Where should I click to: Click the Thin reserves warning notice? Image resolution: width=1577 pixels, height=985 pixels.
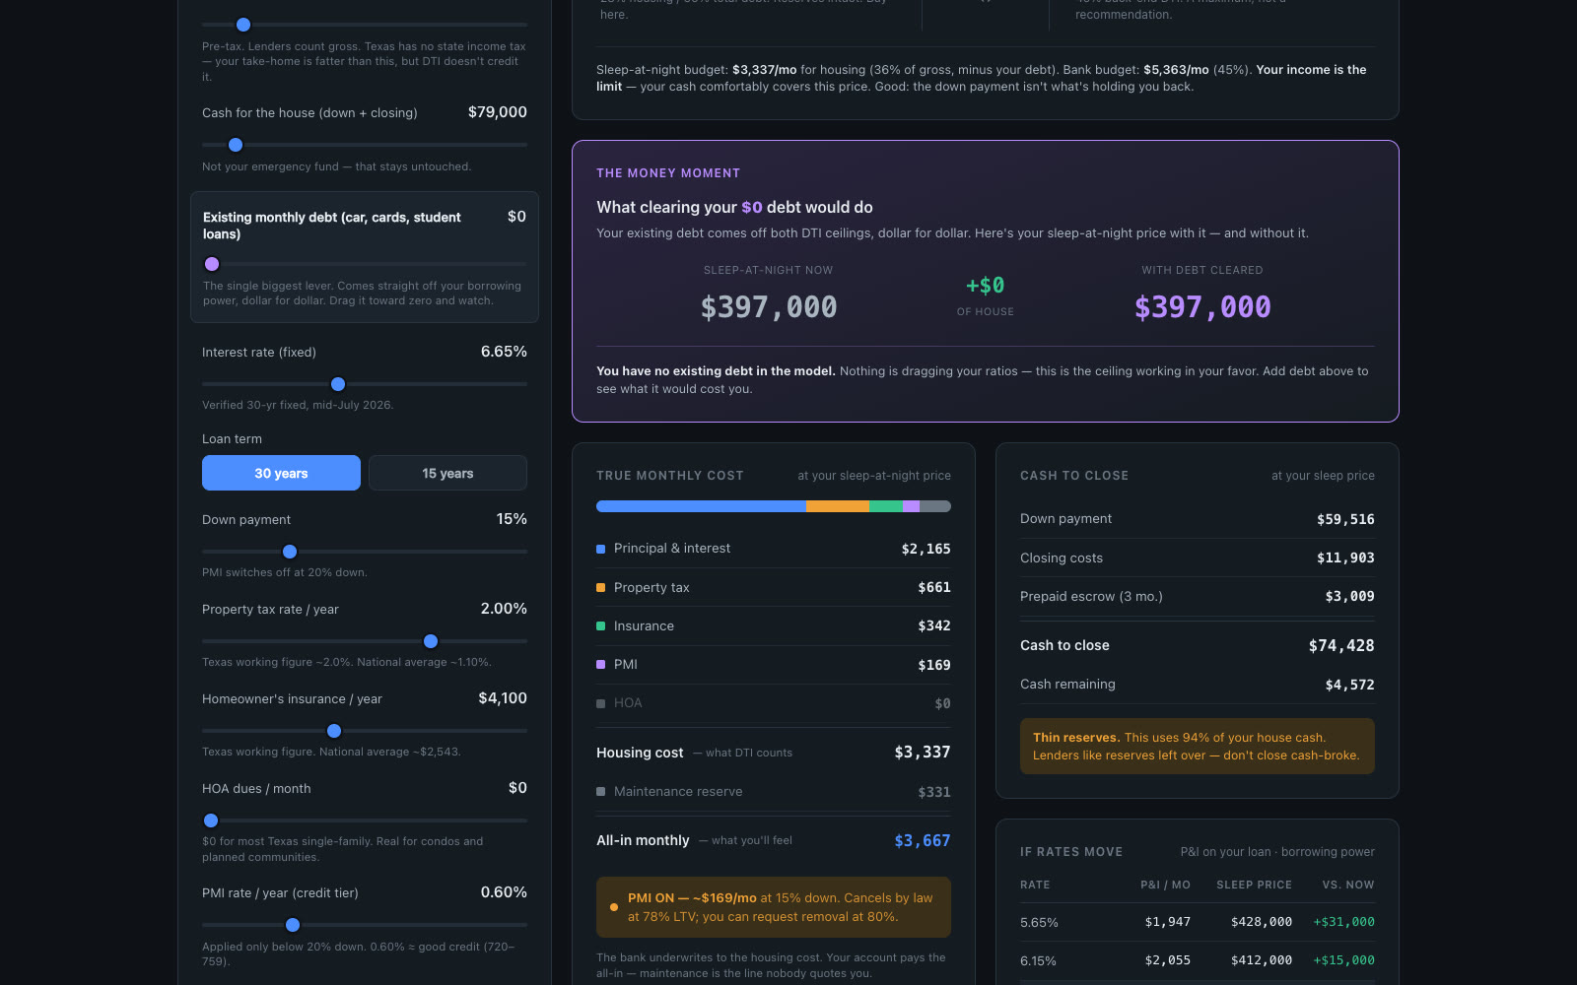(x=1198, y=747)
